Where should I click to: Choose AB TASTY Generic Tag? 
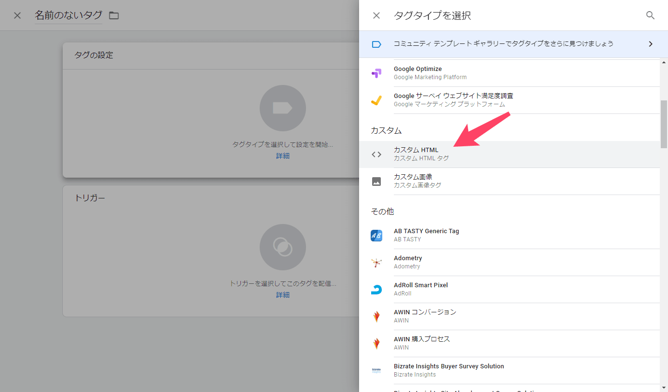pos(509,236)
